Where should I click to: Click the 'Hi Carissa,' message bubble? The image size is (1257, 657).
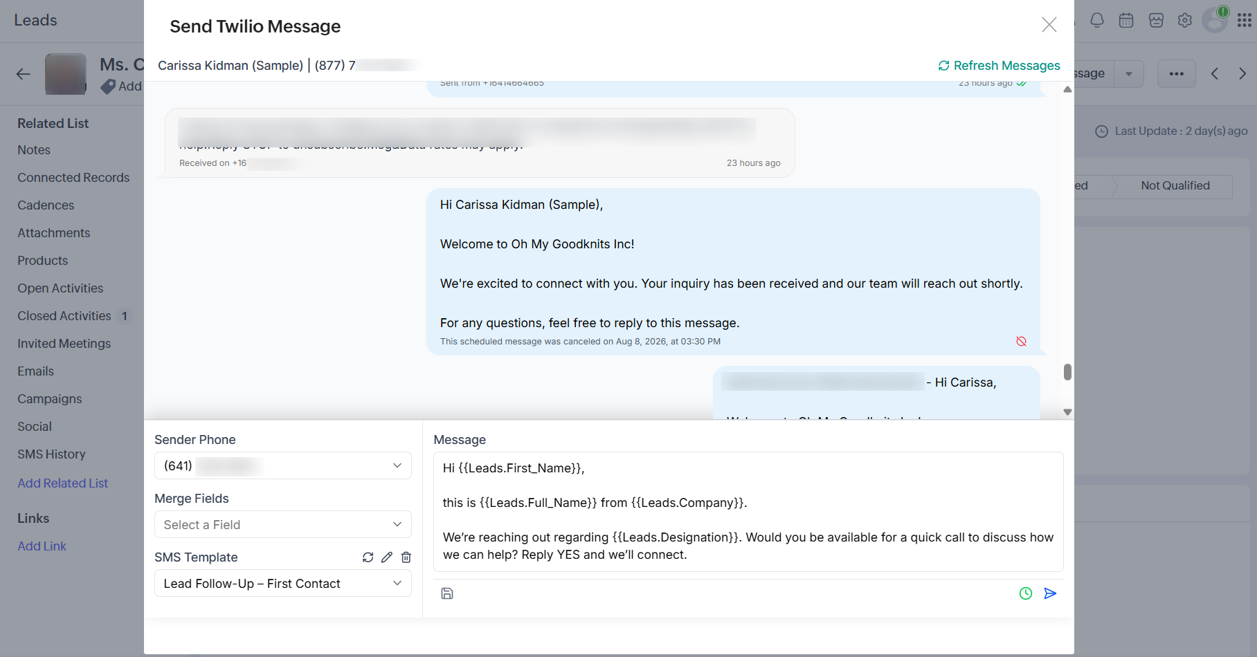click(x=876, y=393)
